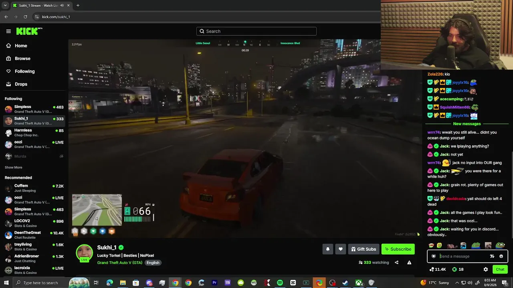Focus the Send a message field
Viewport: 513px width, 288px height.
pyautogui.click(x=467, y=256)
